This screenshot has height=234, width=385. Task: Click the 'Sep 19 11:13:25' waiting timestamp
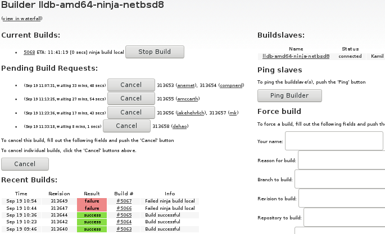pos(65,99)
